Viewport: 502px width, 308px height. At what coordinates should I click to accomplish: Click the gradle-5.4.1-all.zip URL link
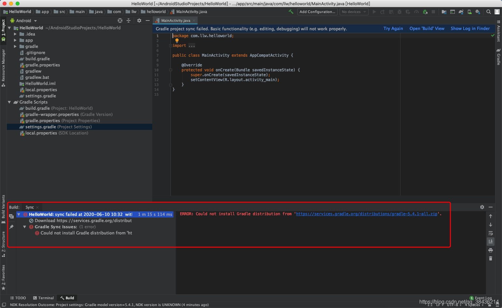(367, 214)
